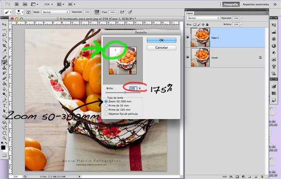Viewport: 281px width, 179px height.
Task: Select the Pen tool
Action: 4,100
